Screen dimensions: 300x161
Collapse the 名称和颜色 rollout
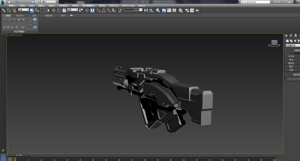292,75
